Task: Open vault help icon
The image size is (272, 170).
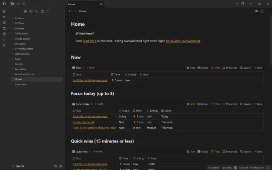Action: click(56, 166)
